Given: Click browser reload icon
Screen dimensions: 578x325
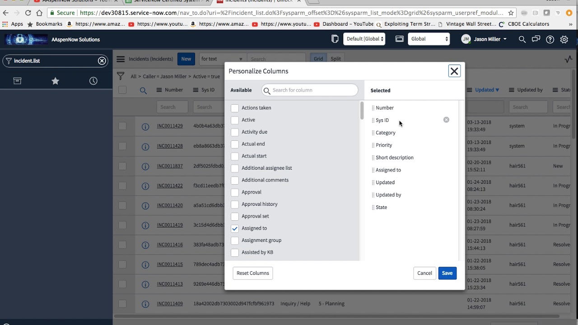Looking at the screenshot, I should point(28,13).
